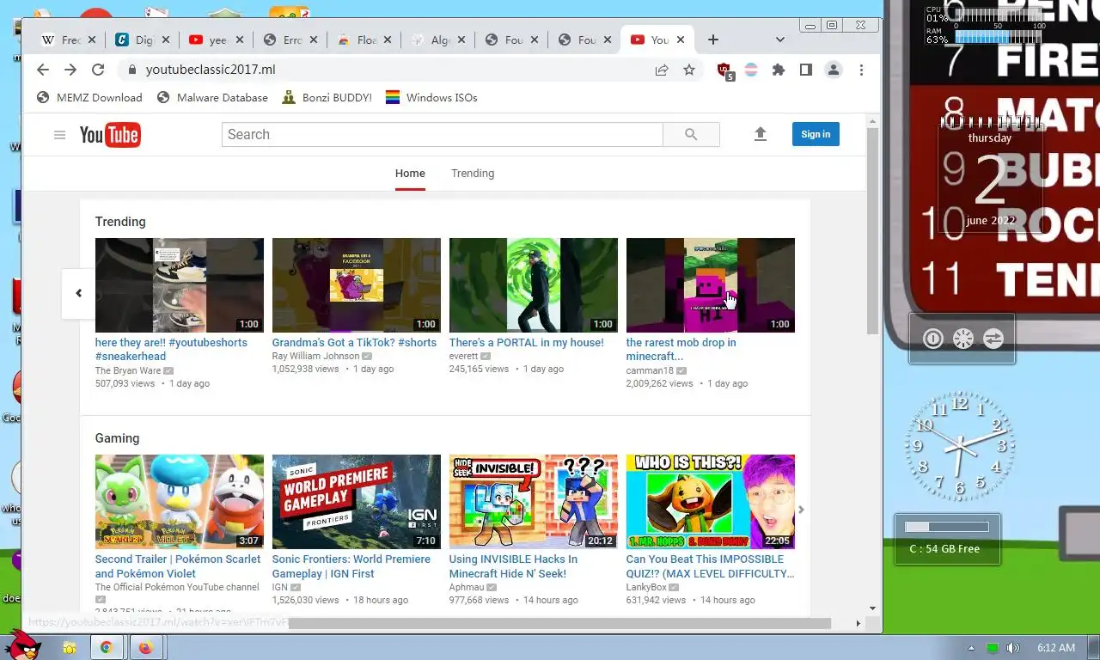Switch to the Alg tab
Image resolution: width=1100 pixels, height=660 pixels.
point(438,40)
